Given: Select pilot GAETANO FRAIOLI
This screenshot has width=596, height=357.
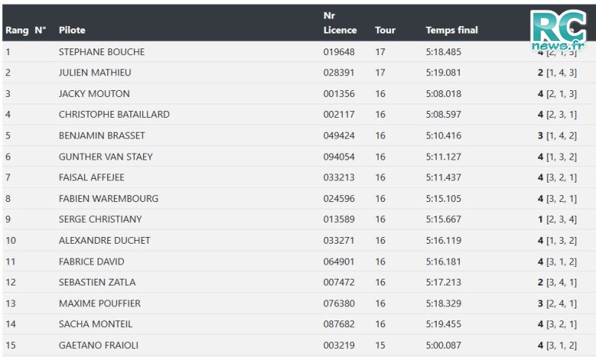Looking at the screenshot, I should (98, 345).
